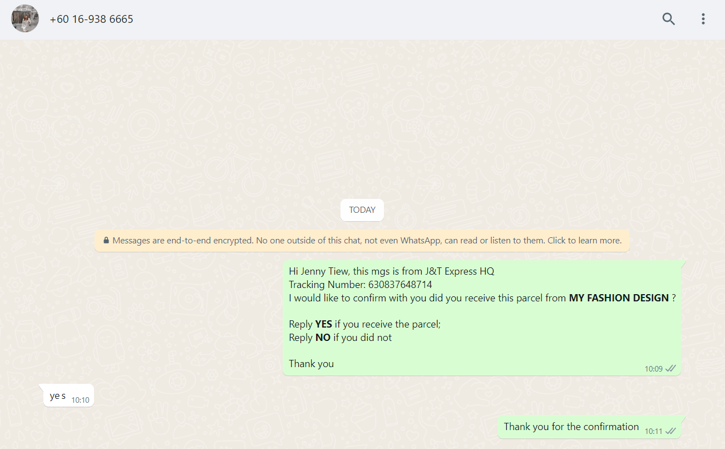Open search in this chat
Image resolution: width=725 pixels, height=449 pixels.
[668, 19]
